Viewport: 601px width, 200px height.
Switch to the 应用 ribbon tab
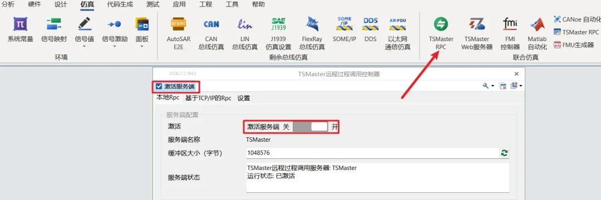click(179, 4)
